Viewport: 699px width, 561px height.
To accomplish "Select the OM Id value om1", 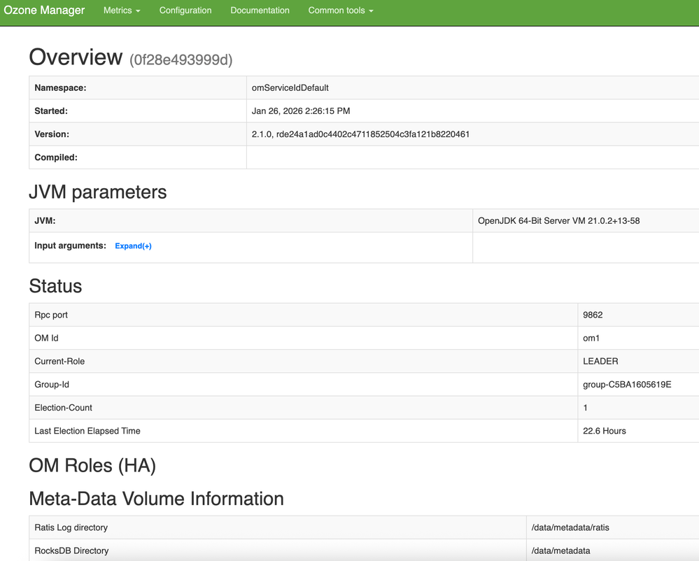I will click(591, 339).
